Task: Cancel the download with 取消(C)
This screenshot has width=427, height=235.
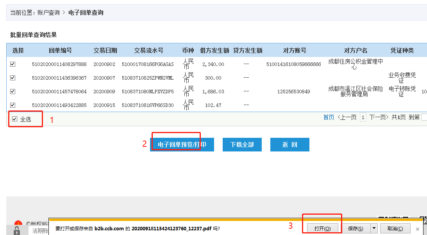Action: pyautogui.click(x=395, y=228)
